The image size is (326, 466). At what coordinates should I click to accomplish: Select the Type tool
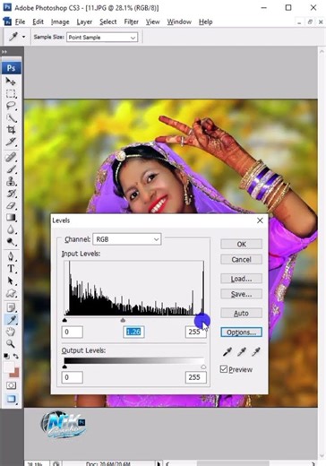point(11,269)
